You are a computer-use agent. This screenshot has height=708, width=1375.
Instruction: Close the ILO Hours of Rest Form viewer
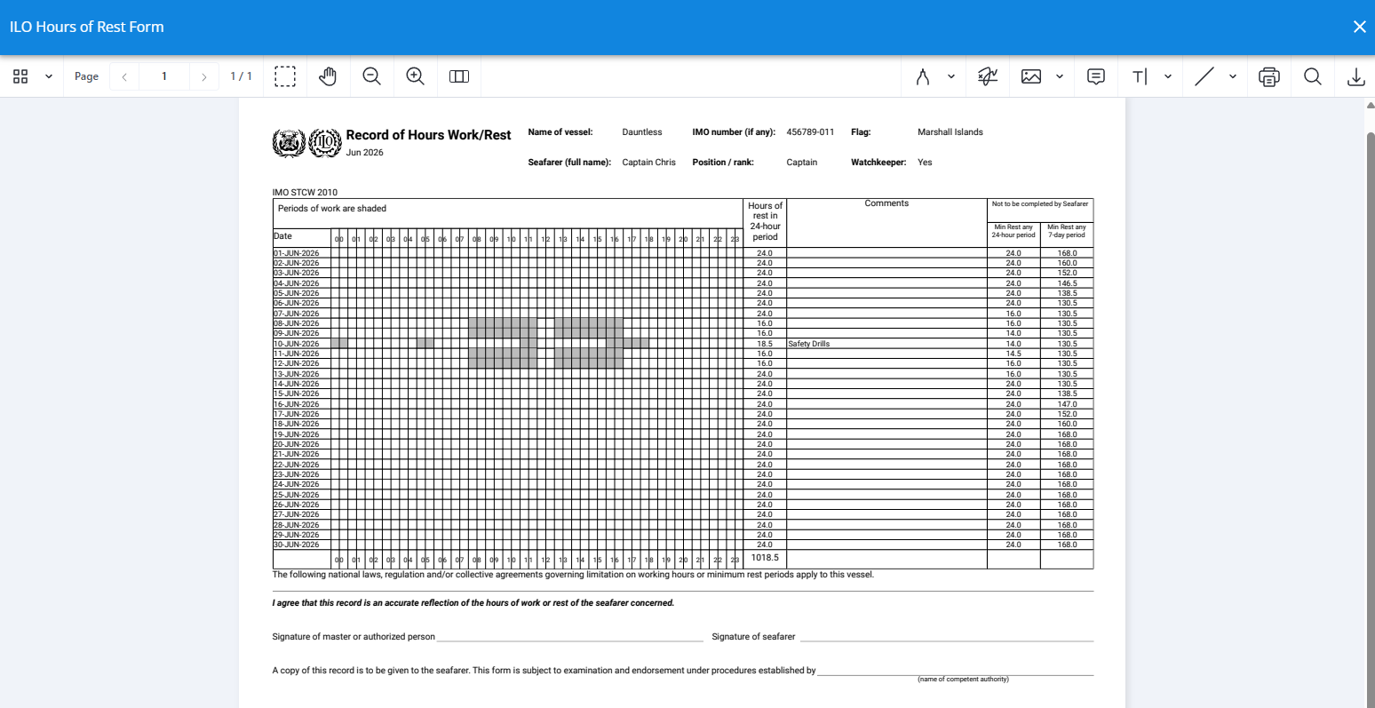click(x=1359, y=27)
